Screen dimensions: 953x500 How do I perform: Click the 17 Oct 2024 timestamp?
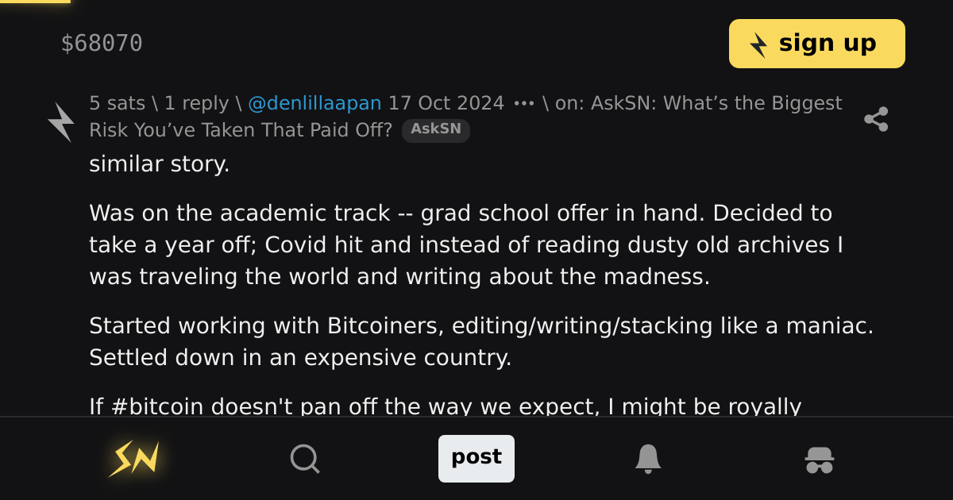point(446,102)
